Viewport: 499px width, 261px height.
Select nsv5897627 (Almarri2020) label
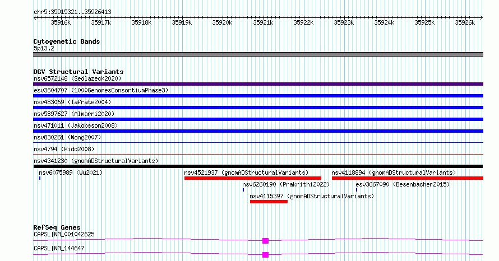74,114
